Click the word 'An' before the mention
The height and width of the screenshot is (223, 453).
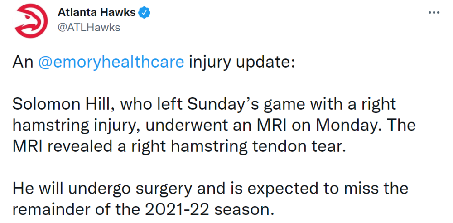pyautogui.click(x=23, y=63)
